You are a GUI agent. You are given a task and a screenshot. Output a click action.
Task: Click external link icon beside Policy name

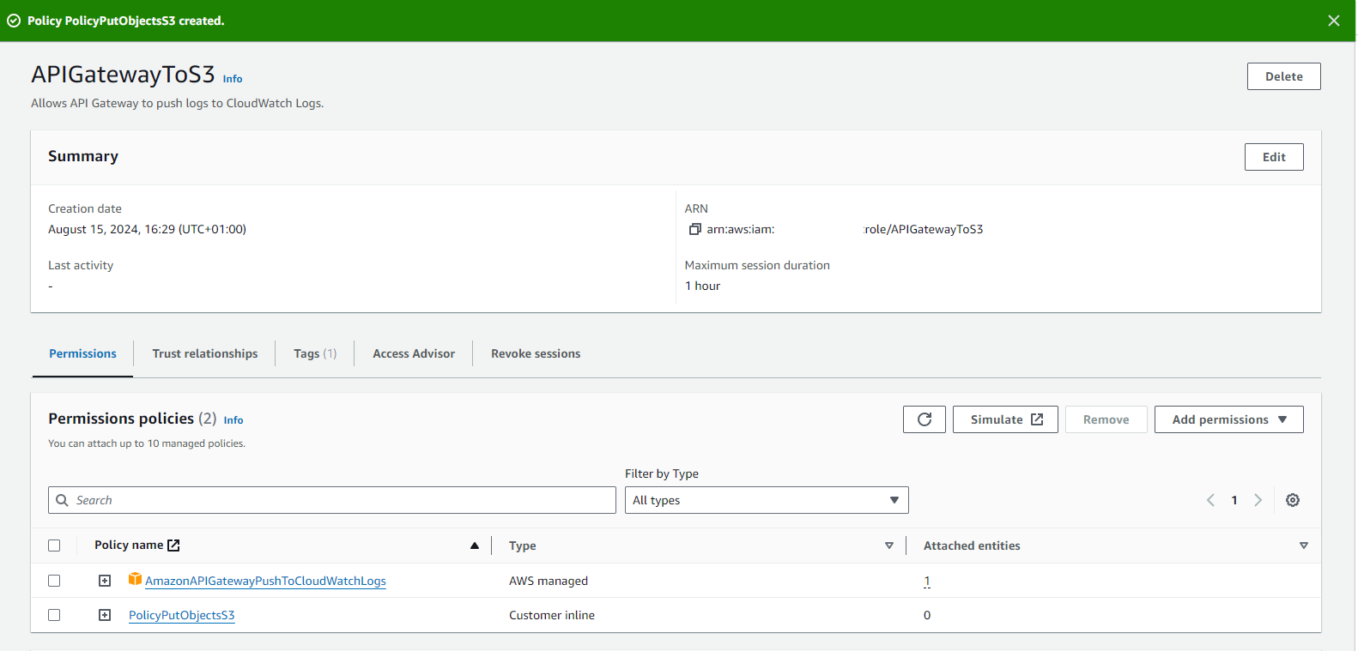(173, 546)
